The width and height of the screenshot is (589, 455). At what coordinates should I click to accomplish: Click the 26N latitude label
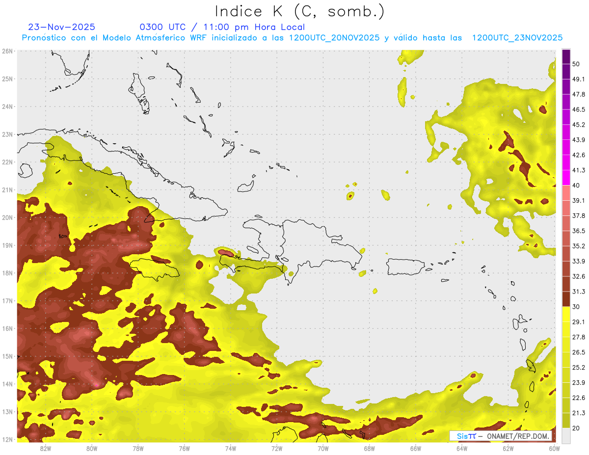click(x=8, y=51)
